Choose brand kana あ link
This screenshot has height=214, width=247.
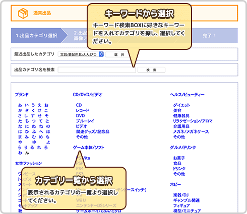coord(20,105)
